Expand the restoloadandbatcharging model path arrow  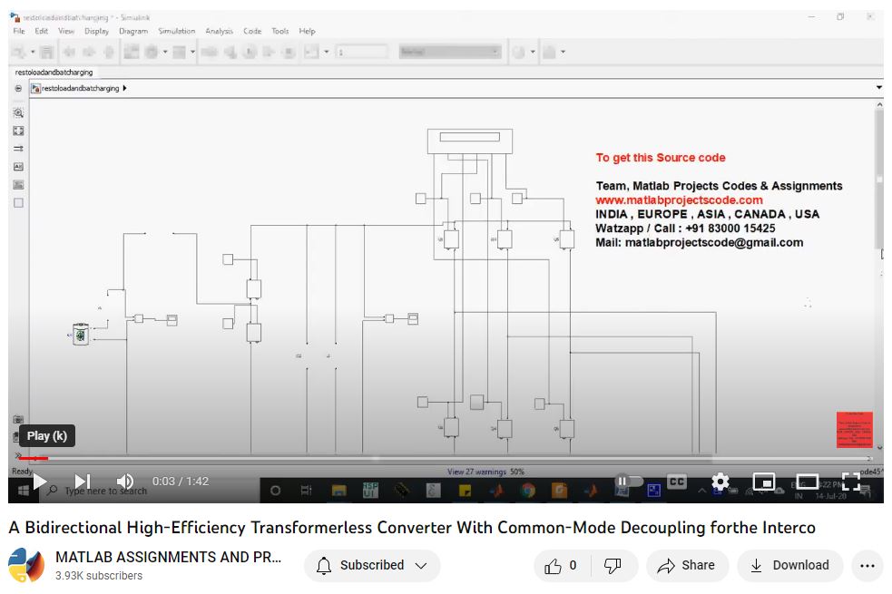tap(124, 88)
